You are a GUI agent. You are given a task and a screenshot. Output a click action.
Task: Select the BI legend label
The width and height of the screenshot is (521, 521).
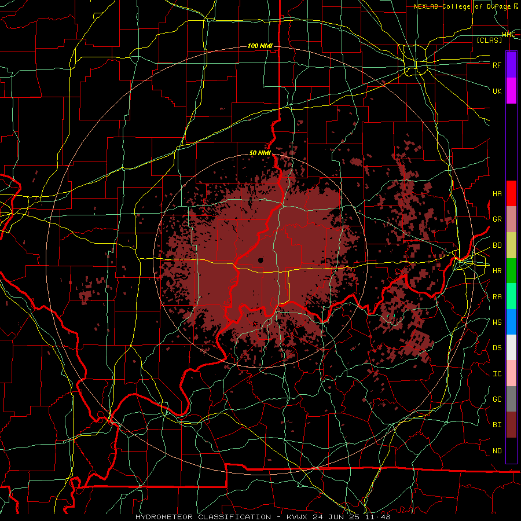[497, 425]
